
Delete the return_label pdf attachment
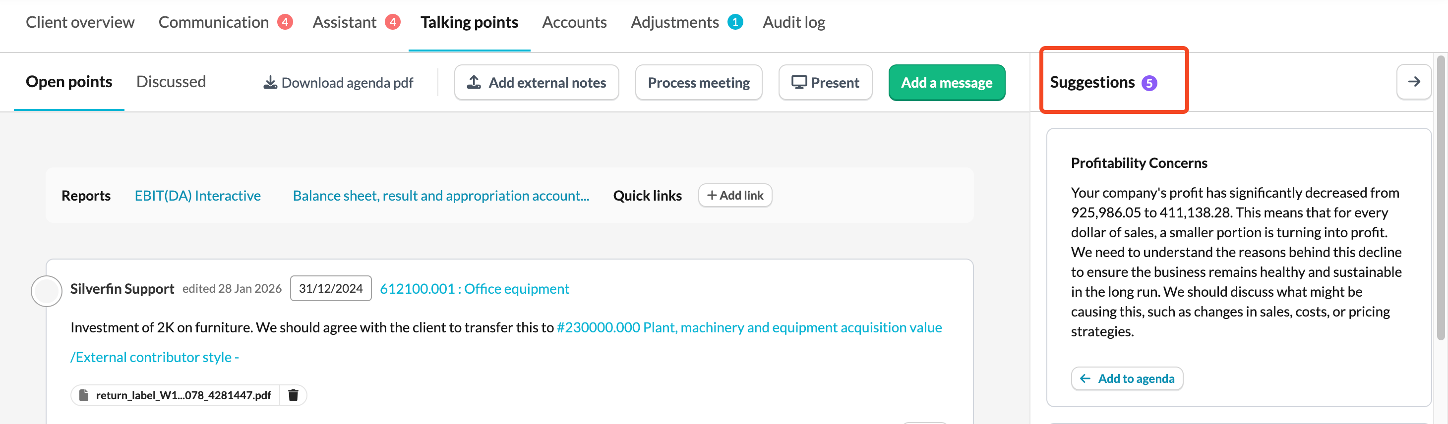pos(293,395)
